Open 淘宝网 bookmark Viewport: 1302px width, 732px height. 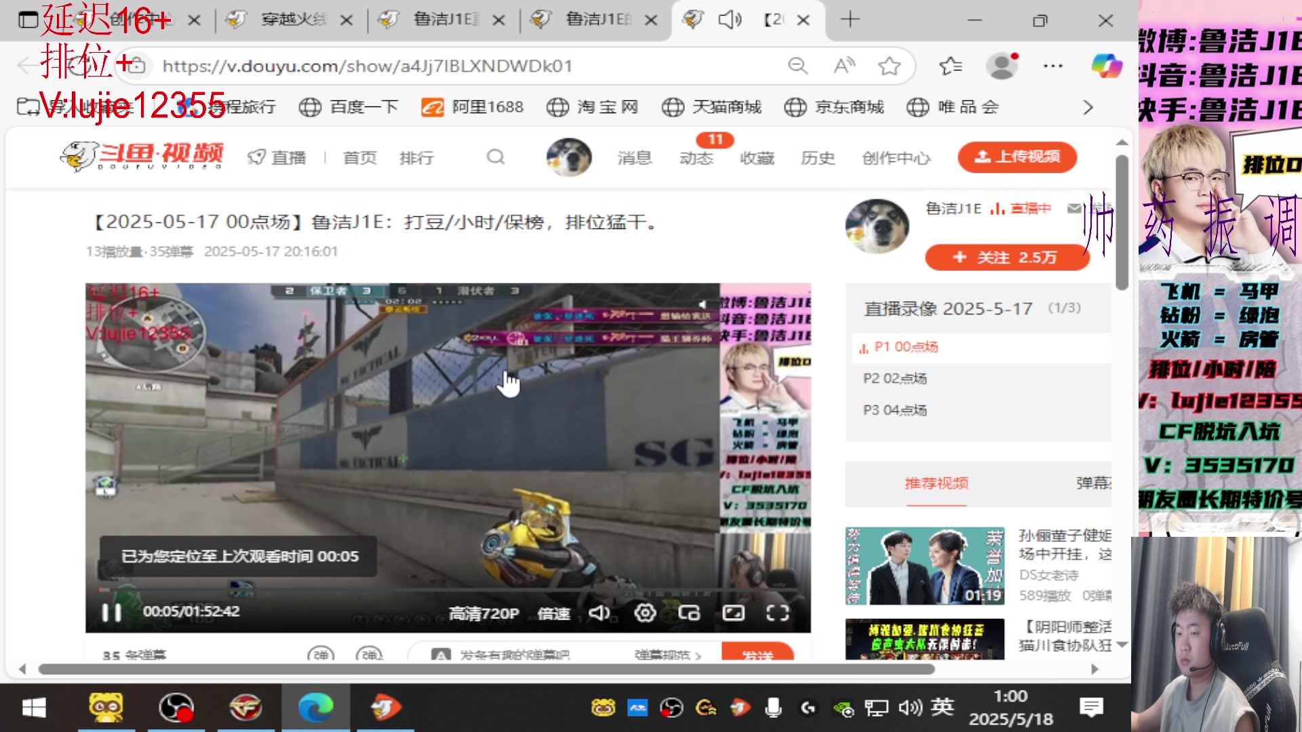[593, 107]
